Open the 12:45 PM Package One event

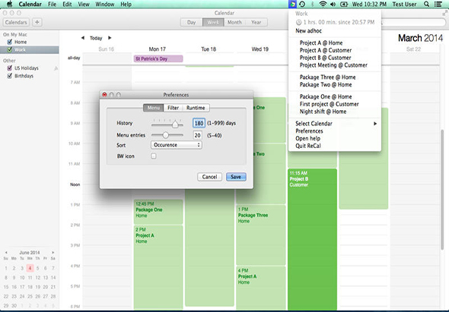(x=158, y=212)
